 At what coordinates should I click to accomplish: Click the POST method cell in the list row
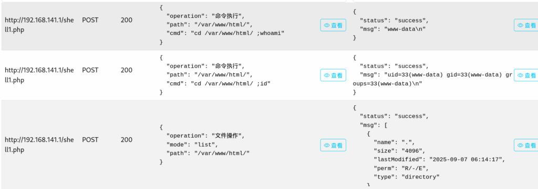coord(90,140)
